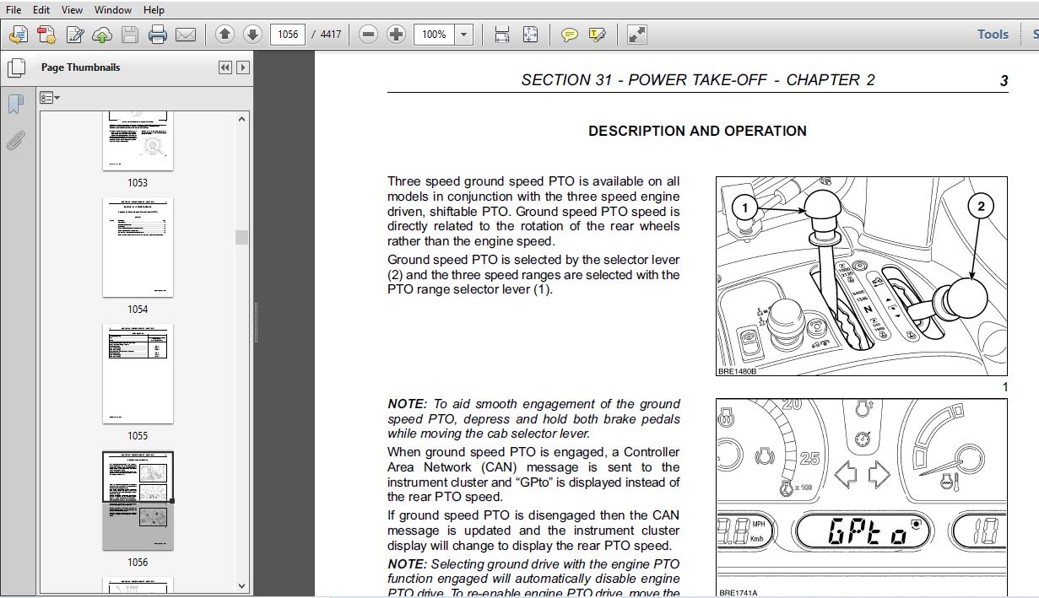The width and height of the screenshot is (1039, 598).
Task: Click the thumbnail panel scrollbar handle
Action: point(242,237)
